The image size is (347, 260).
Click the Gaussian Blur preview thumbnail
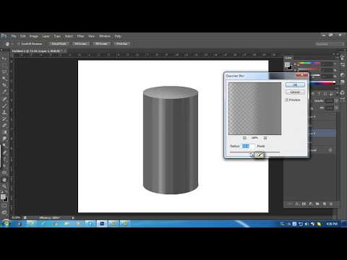tap(255, 108)
